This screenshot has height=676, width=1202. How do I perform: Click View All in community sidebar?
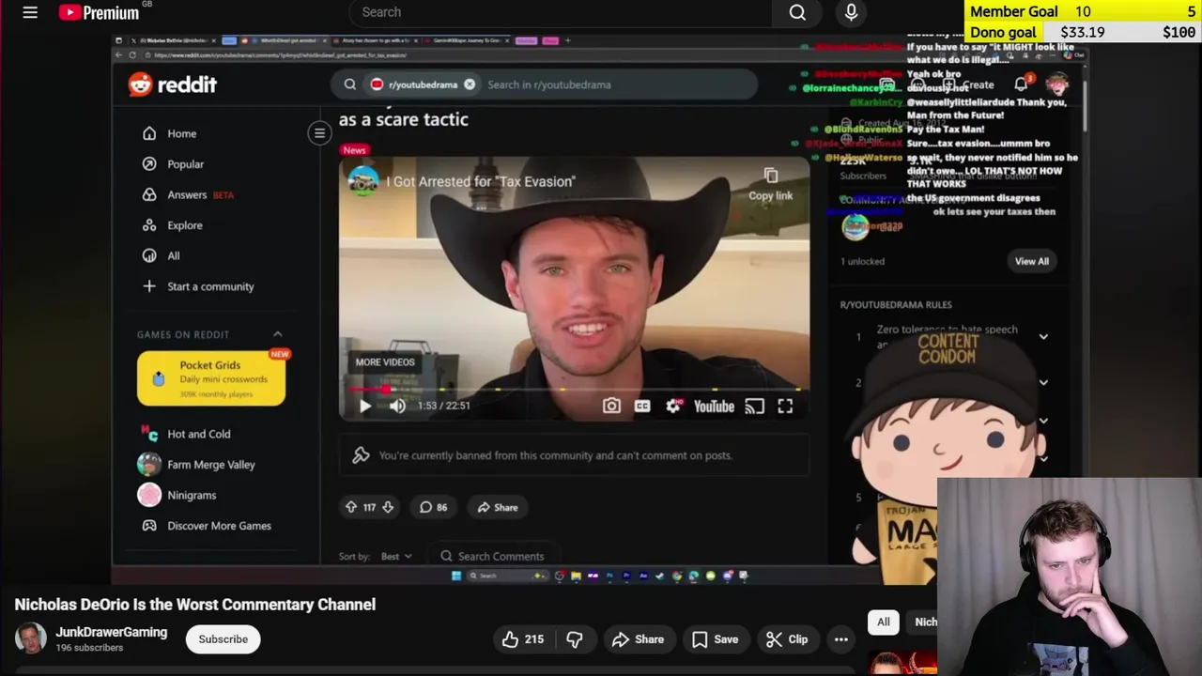[1031, 261]
